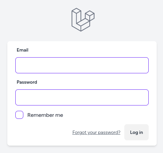Place cursor at the Password box's right end
Viewport: 163px width, 153px height.
coord(146,97)
